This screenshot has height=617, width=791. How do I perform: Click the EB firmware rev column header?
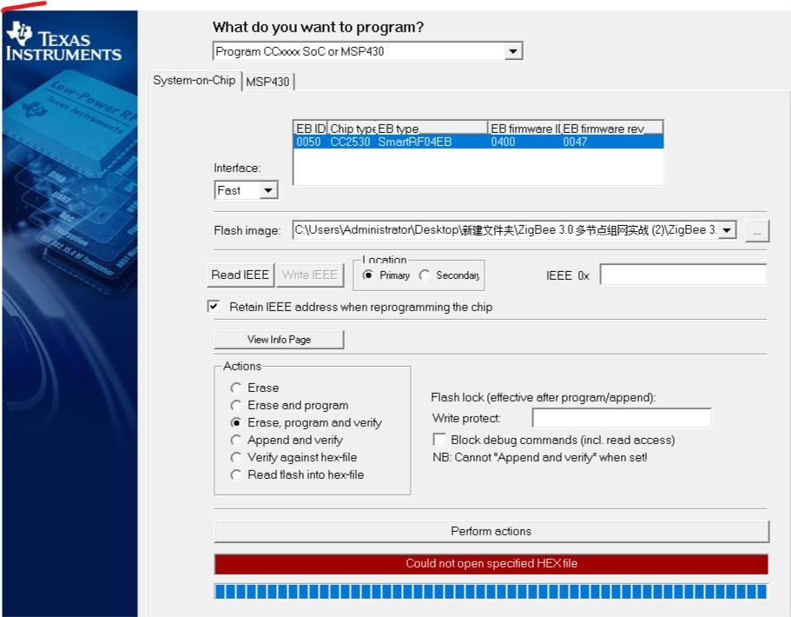coord(611,129)
